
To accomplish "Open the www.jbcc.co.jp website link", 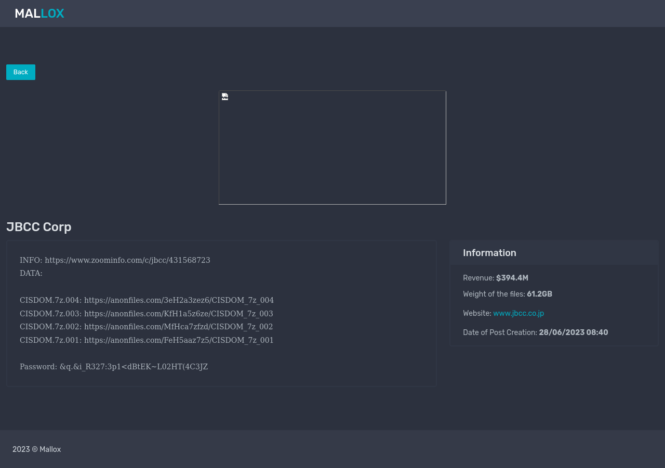I will tap(518, 313).
